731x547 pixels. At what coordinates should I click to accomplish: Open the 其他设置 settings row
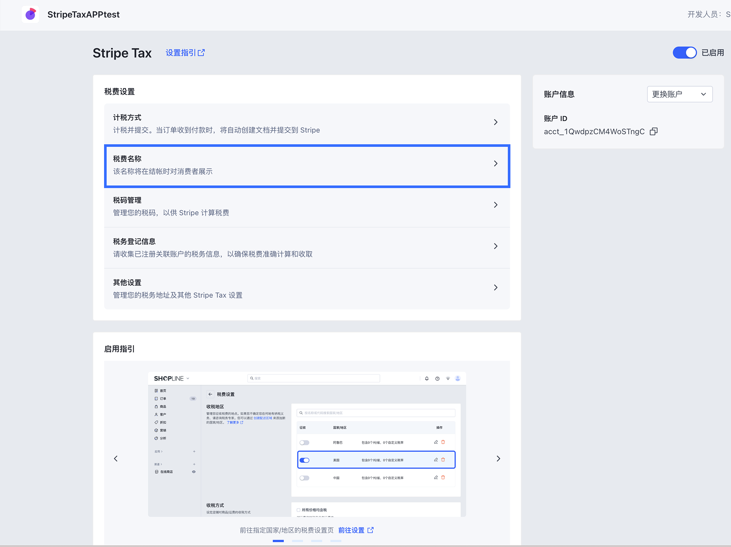click(x=307, y=289)
